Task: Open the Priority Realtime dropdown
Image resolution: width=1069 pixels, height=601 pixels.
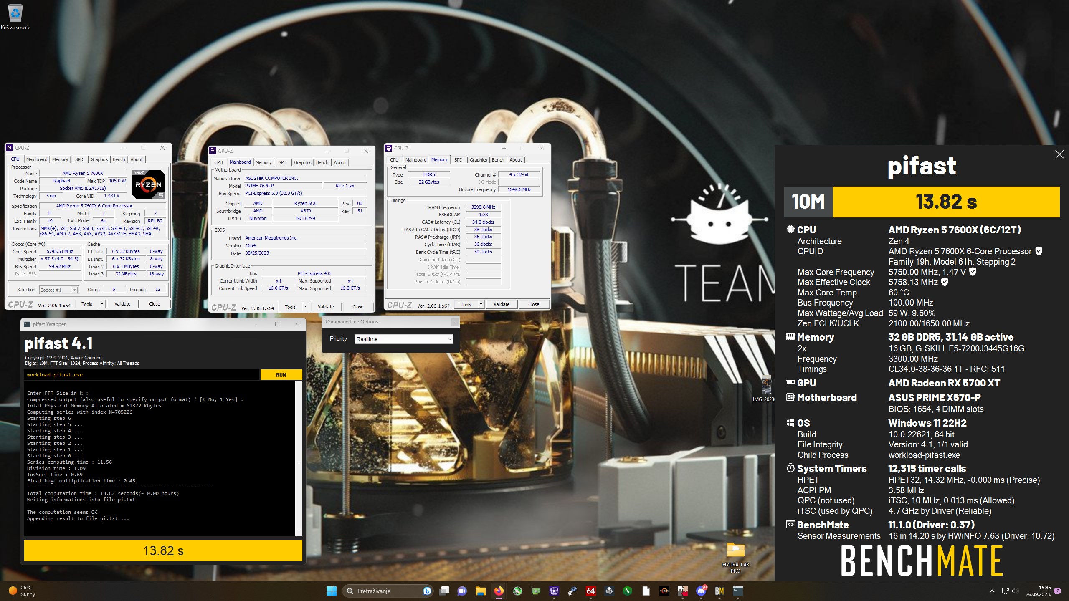Action: [404, 339]
